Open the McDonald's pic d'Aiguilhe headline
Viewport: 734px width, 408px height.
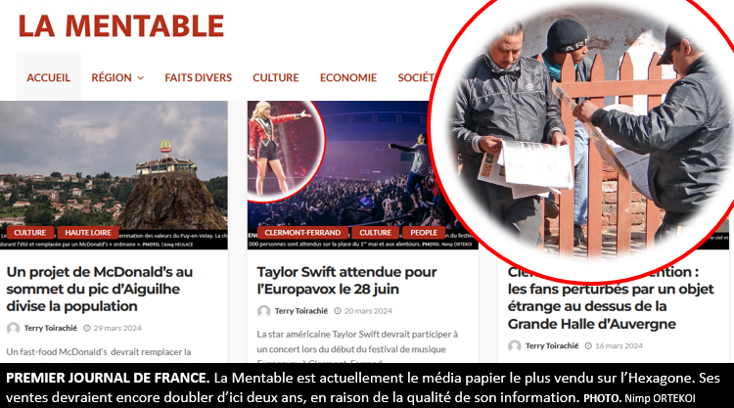(99, 289)
